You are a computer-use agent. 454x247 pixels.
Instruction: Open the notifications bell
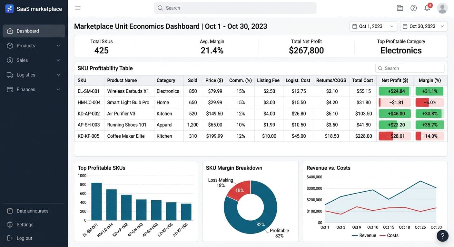click(x=427, y=8)
